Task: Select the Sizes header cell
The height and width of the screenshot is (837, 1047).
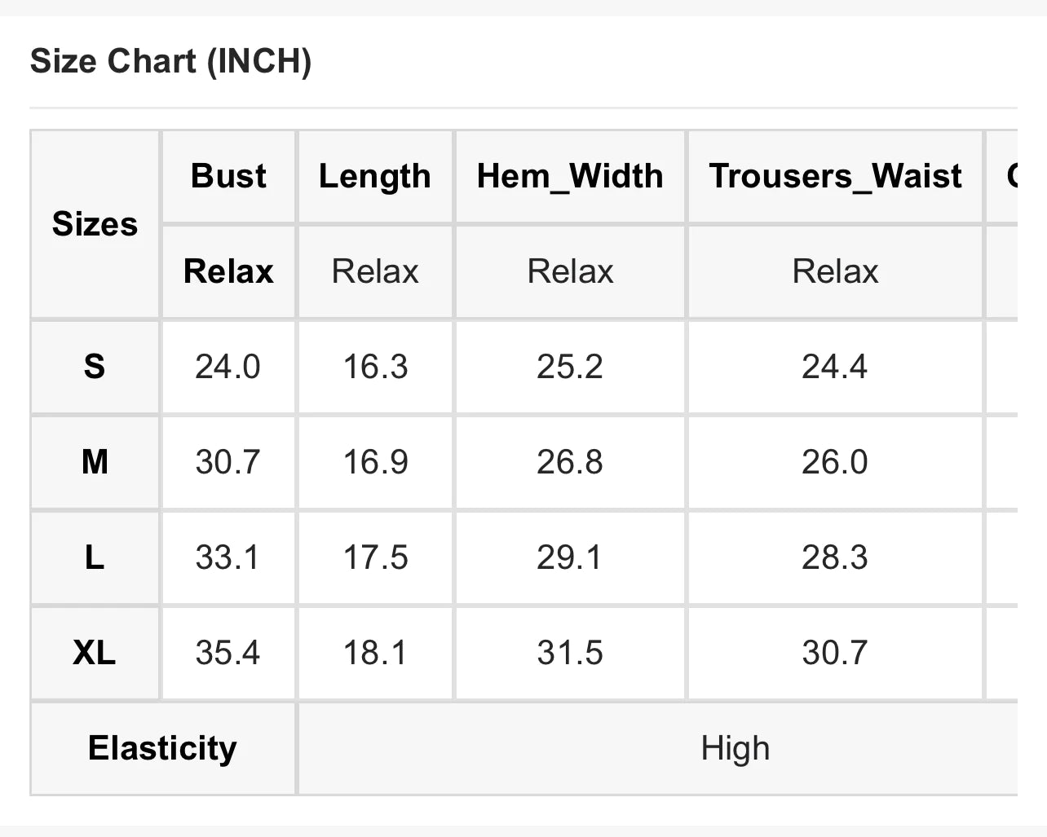Action: 95,224
